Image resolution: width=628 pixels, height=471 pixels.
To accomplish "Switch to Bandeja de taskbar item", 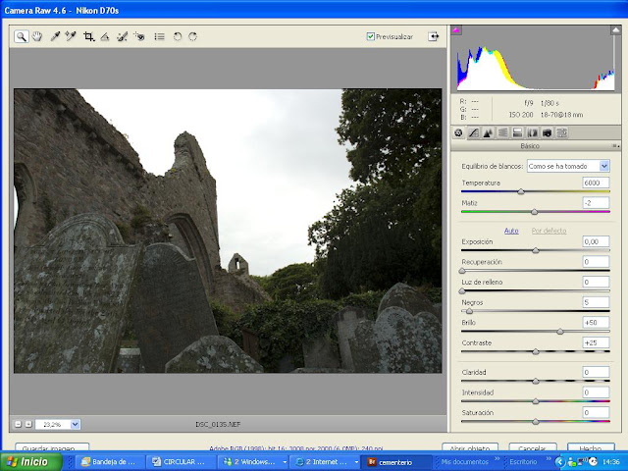I will 110,462.
